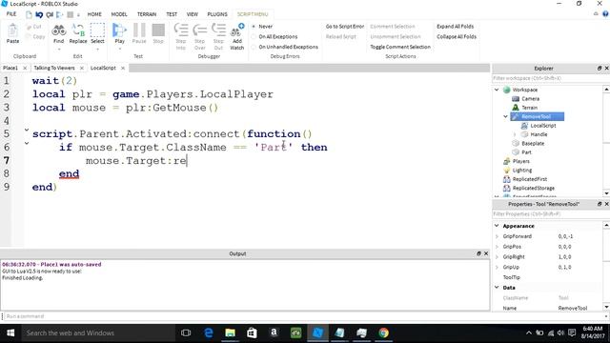Open File Explorer from taskbar

[230, 333]
